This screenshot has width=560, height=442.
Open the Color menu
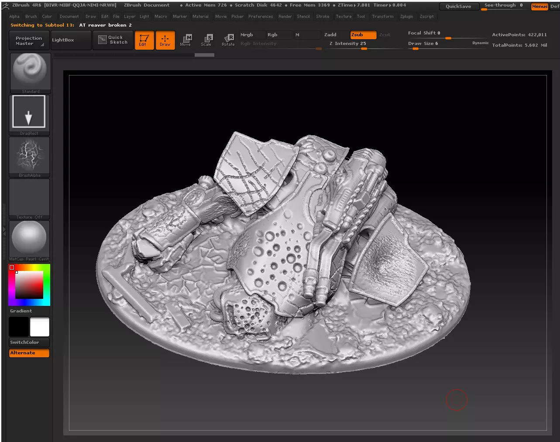pos(47,17)
